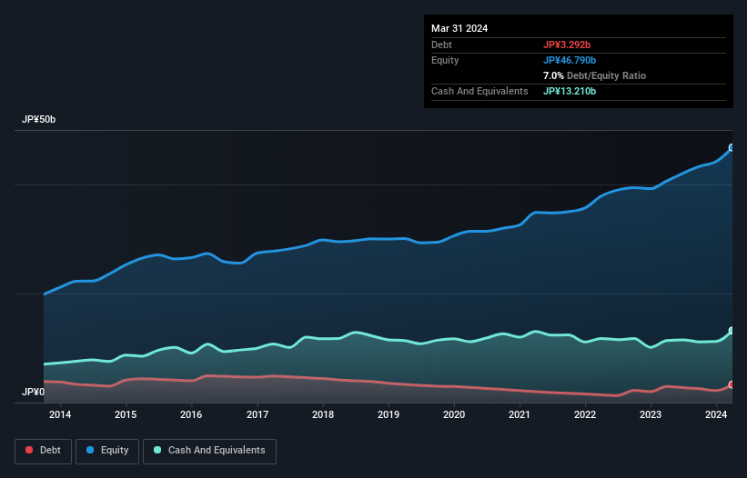Select the Equity endpoint marker on chart
Image resolution: width=747 pixels, height=478 pixels.
(x=732, y=148)
